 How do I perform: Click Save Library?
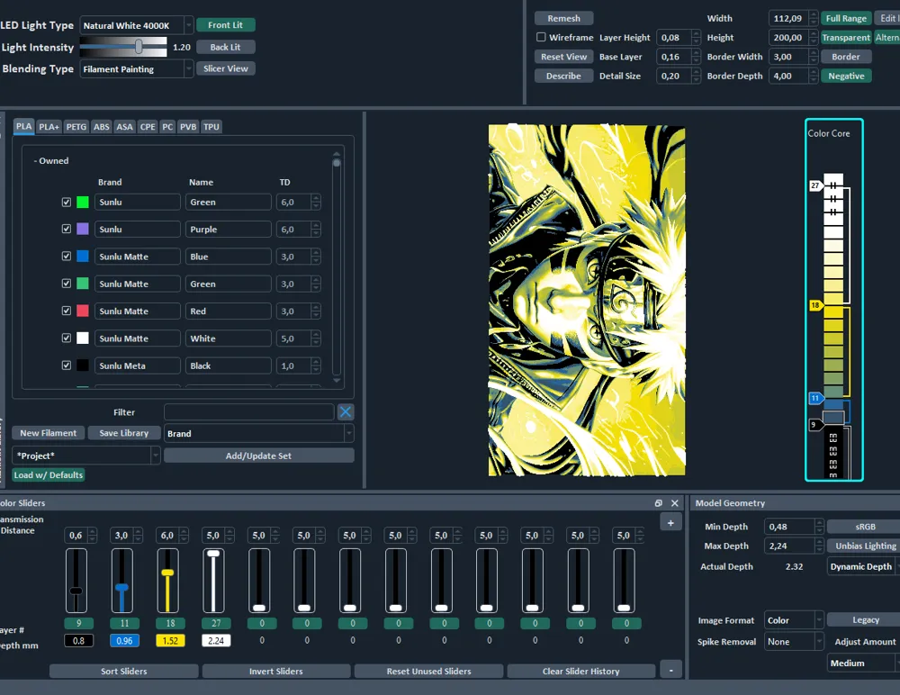[124, 433]
